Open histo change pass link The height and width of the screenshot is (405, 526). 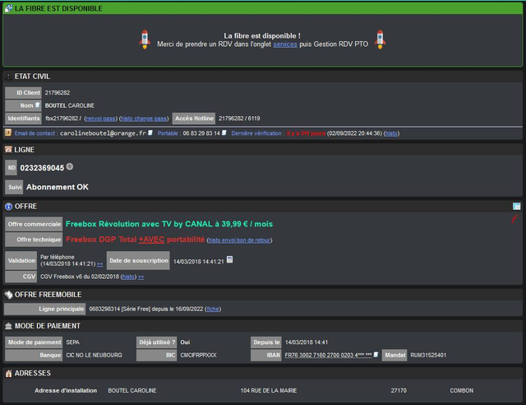[x=144, y=119]
